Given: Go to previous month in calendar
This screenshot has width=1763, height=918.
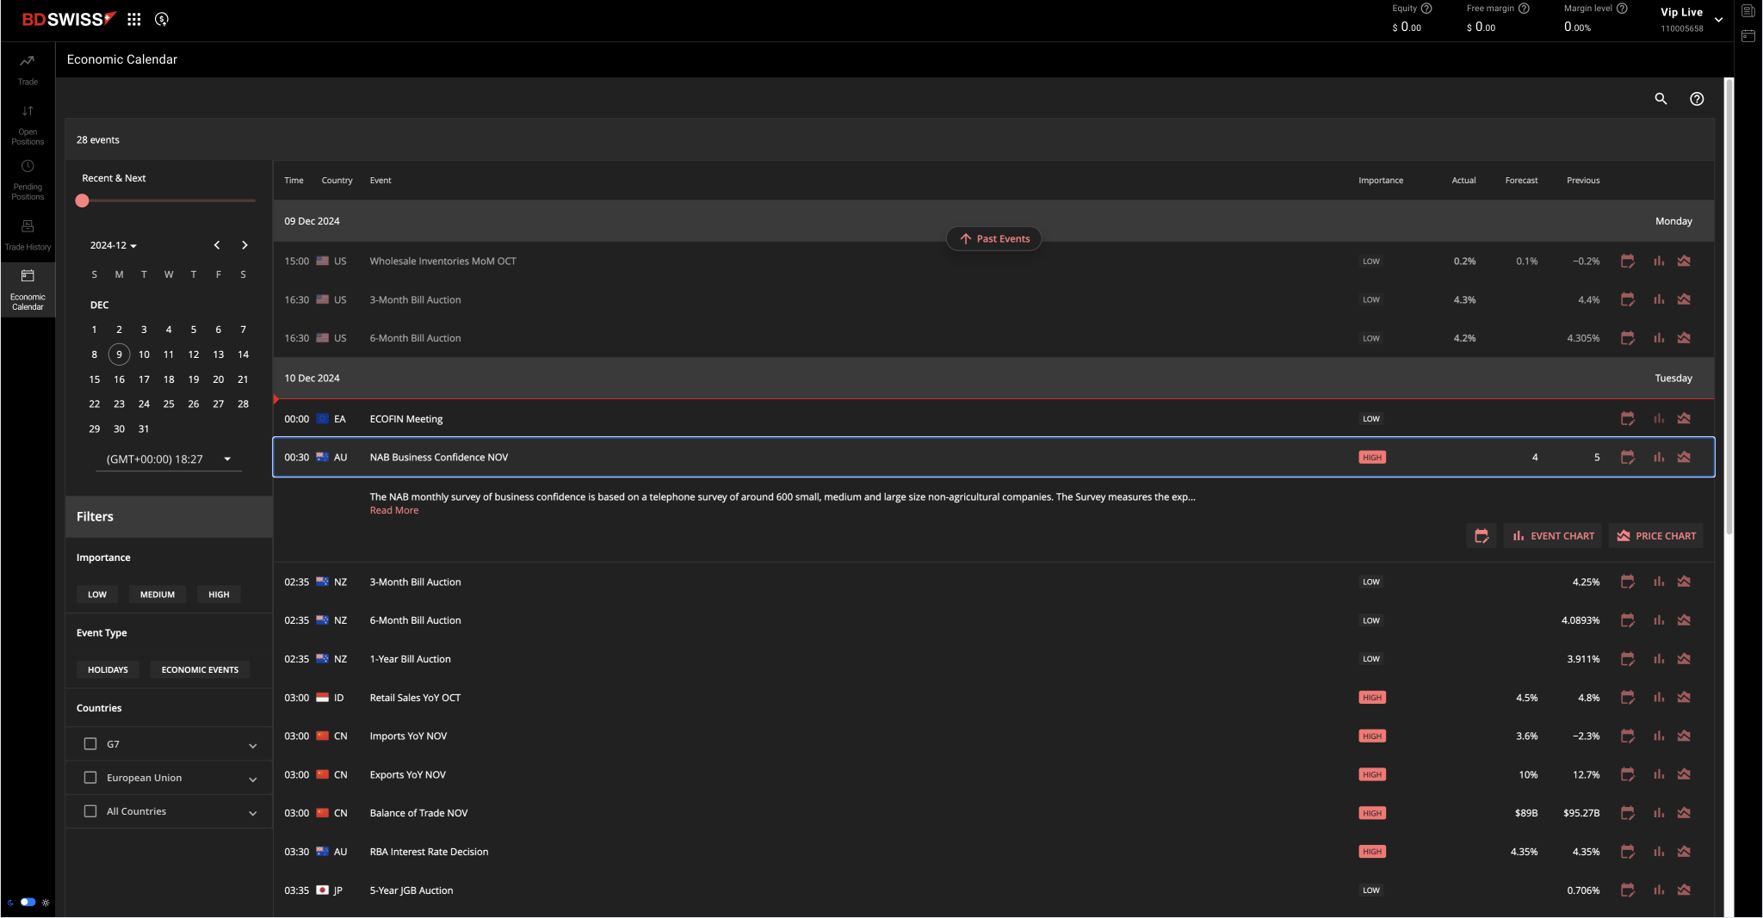Looking at the screenshot, I should [217, 245].
